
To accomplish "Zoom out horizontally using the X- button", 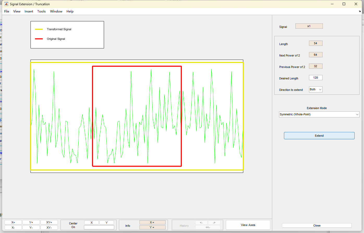I will tap(13, 227).
